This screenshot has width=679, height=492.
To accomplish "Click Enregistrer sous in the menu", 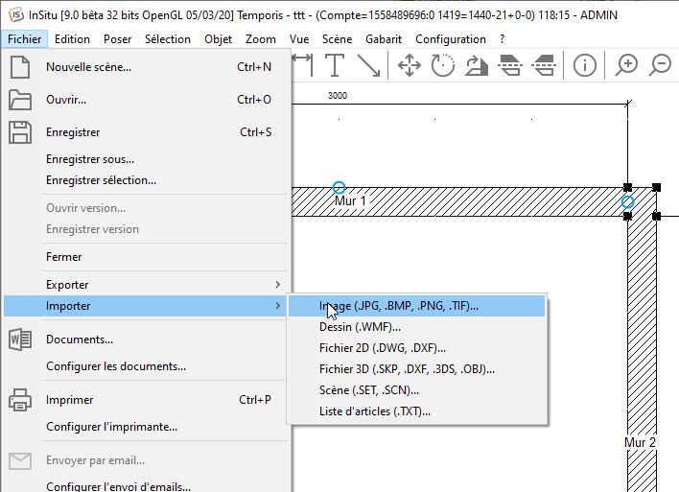I will [90, 159].
